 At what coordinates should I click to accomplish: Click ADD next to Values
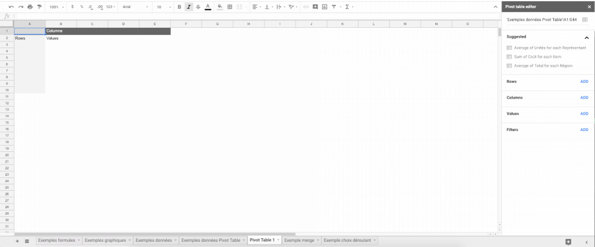(584, 114)
